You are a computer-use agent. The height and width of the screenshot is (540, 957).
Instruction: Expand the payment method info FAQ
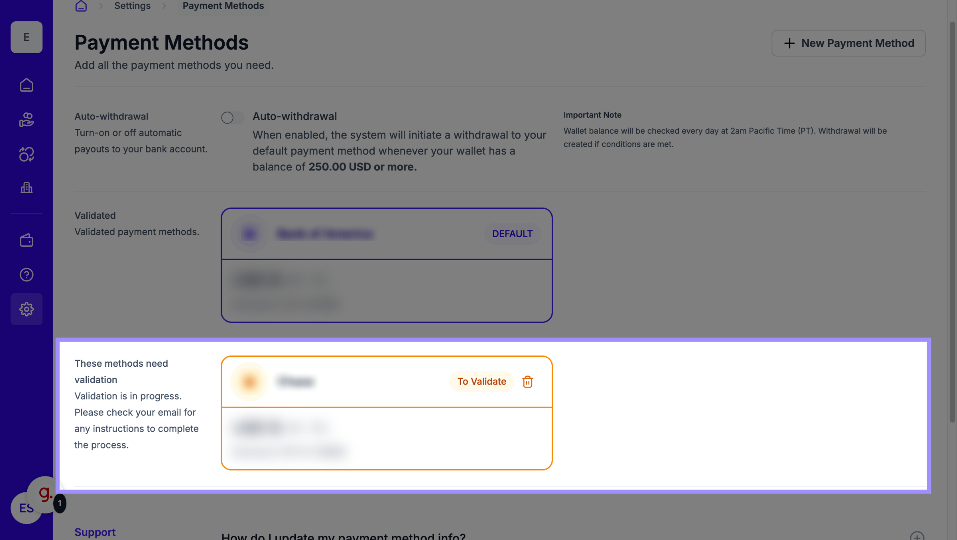pos(917,536)
